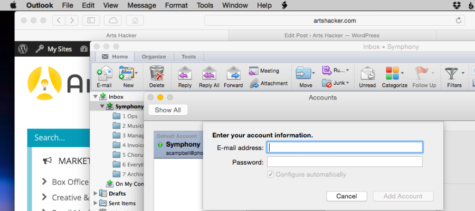The width and height of the screenshot is (475, 211).
Task: Go back in Safari window
Action: click(x=59, y=20)
